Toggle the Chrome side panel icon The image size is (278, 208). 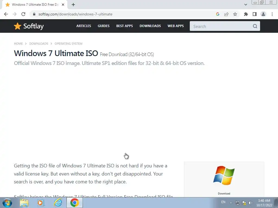(255, 14)
